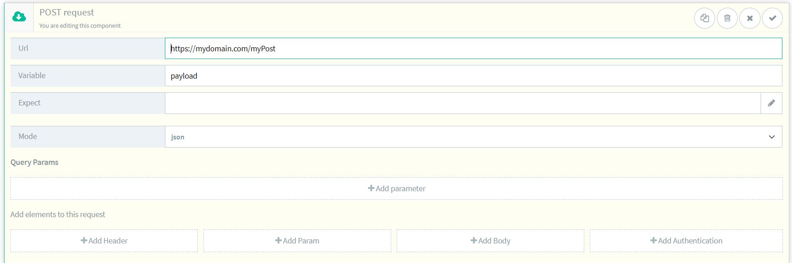Click the green cloud download icon
Image resolution: width=792 pixels, height=263 pixels.
[x=19, y=18]
